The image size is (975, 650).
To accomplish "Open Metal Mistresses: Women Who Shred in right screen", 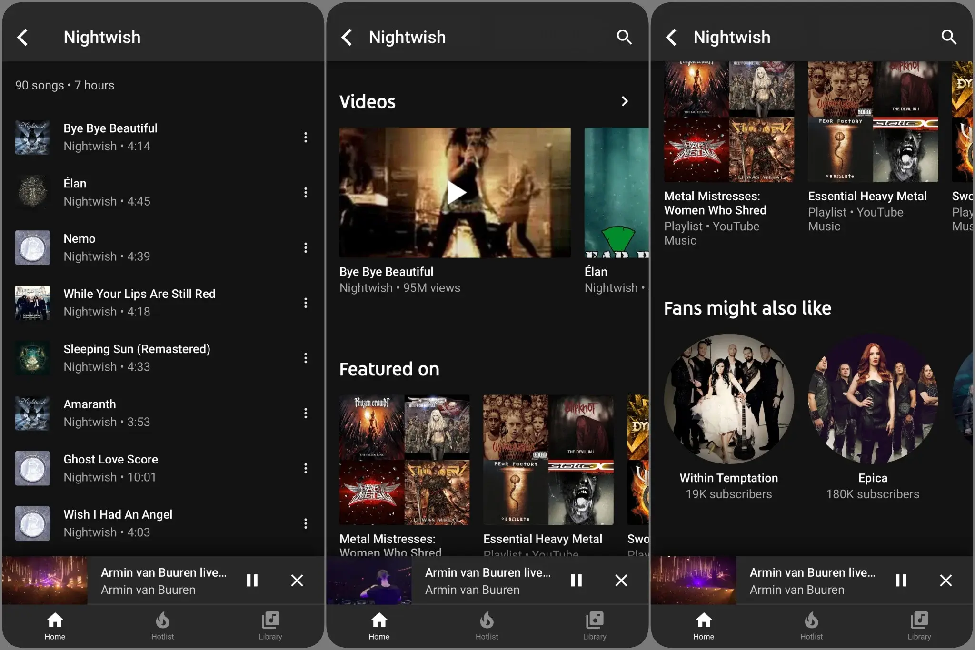I will (715, 203).
